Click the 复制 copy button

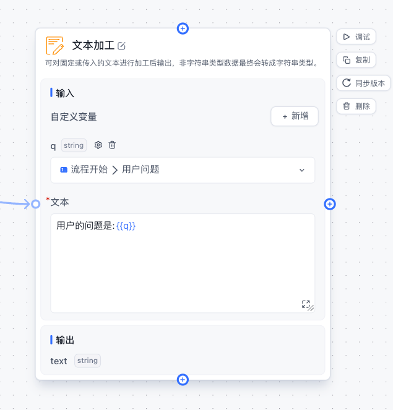356,60
